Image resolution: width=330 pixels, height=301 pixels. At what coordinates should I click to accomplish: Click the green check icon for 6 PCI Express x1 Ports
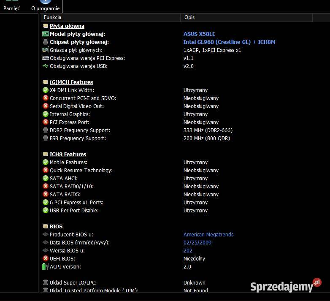coord(46,202)
